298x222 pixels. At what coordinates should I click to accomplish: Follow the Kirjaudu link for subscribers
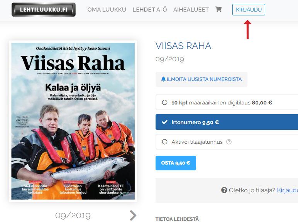pos(287,190)
